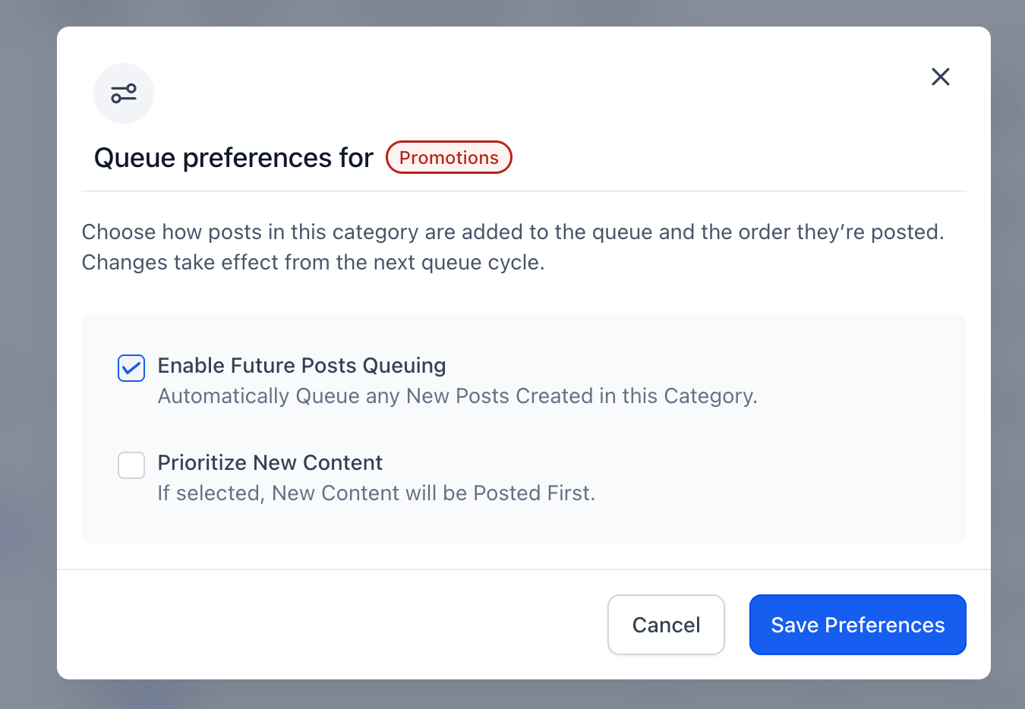1025x709 pixels.
Task: Click the "Enable Future Posts Queuing" label text
Action: click(301, 365)
